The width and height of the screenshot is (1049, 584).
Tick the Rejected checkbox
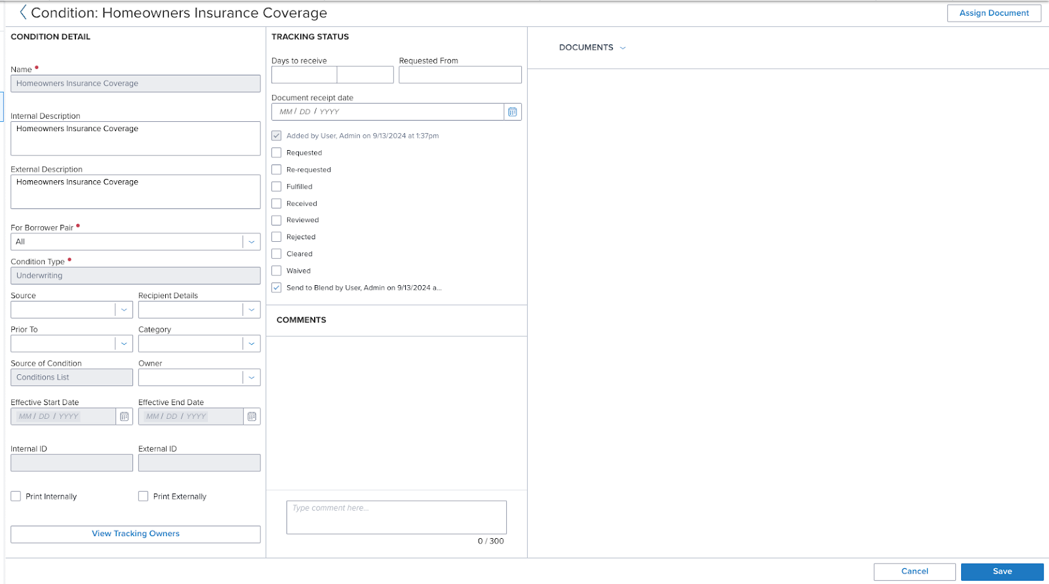click(x=277, y=237)
